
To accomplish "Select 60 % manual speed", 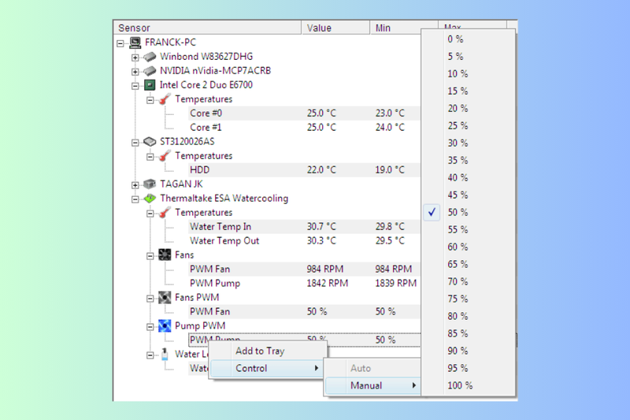I will 469,247.
